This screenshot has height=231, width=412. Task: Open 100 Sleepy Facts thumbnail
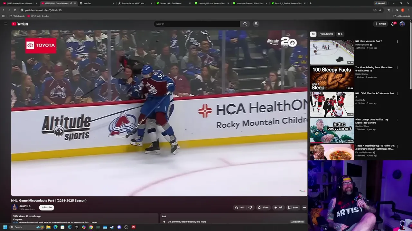(x=332, y=78)
